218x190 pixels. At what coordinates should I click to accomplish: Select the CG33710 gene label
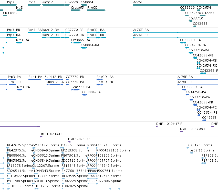click(196, 18)
